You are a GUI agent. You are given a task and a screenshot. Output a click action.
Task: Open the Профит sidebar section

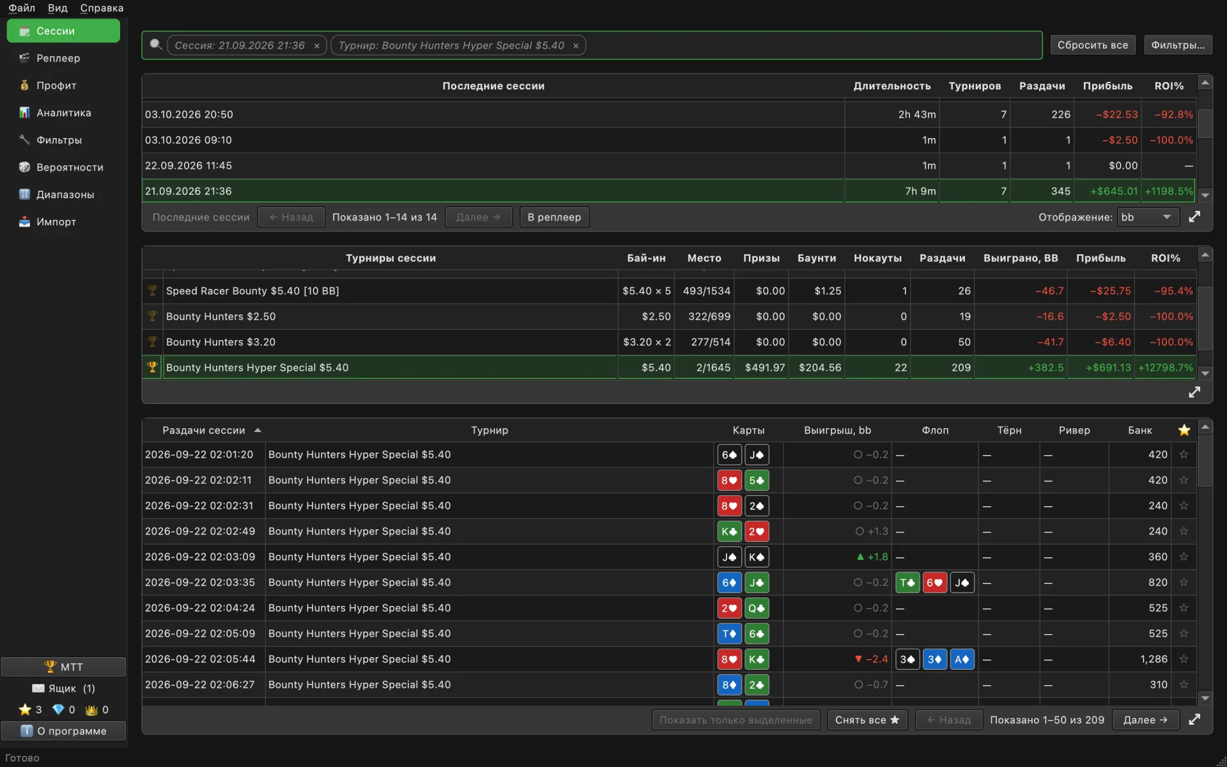coord(63,86)
